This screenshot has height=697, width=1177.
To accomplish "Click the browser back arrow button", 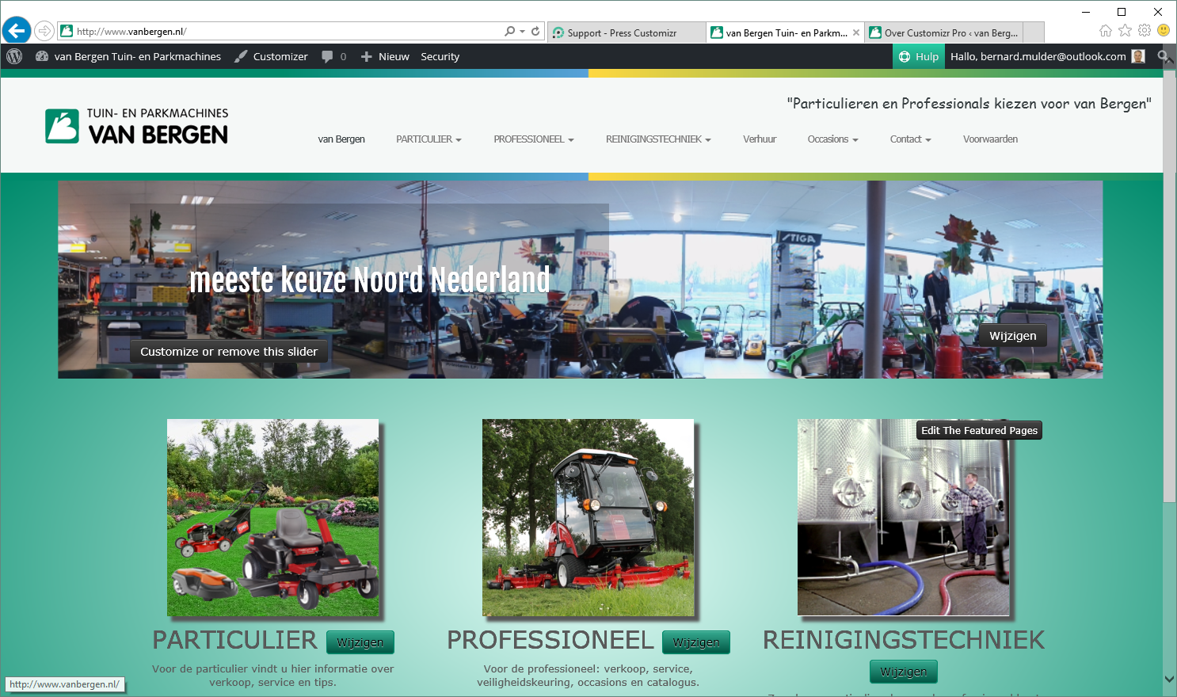I will tap(17, 31).
